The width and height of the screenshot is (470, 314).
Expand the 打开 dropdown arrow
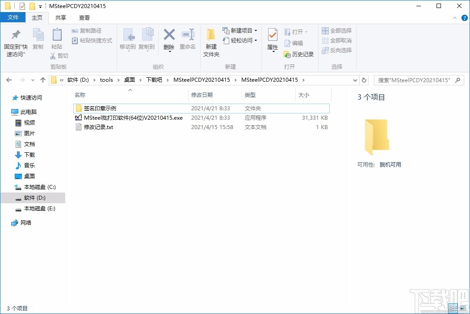(x=305, y=32)
